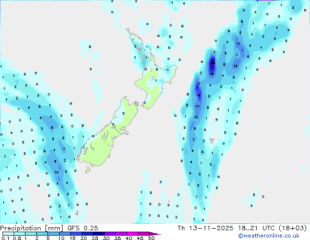
Task: Click the '12' precipitation value on the map
Action: point(197,106)
